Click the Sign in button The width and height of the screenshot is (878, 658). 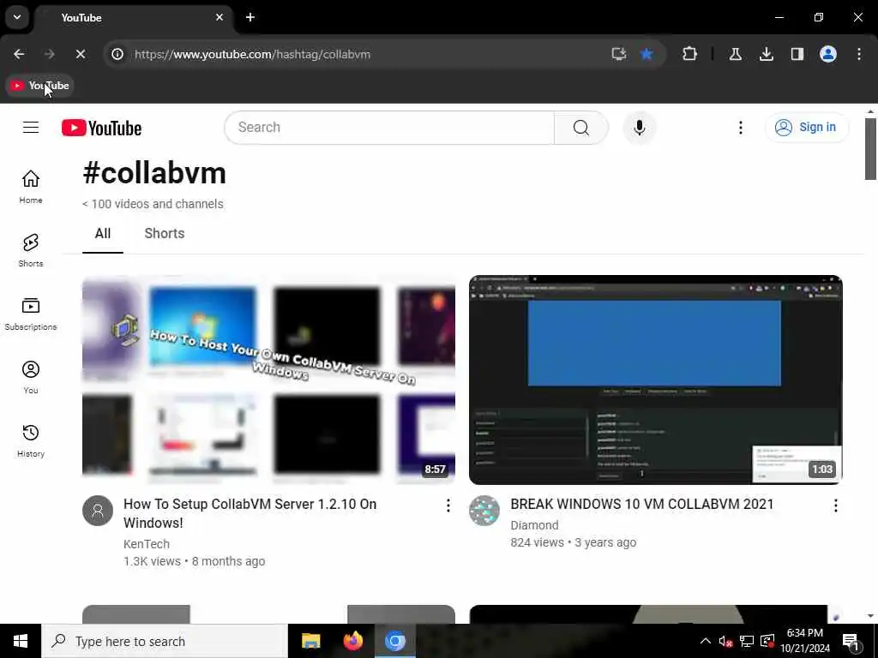[806, 128]
